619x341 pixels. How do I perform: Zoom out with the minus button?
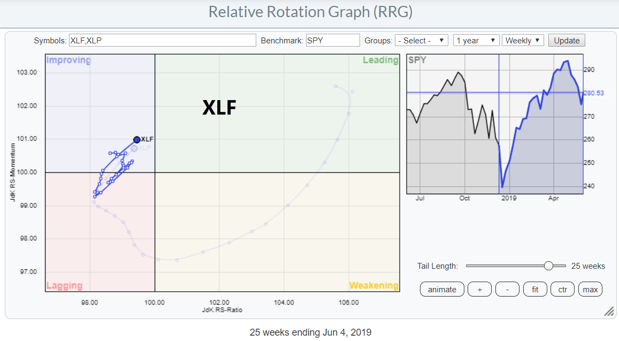[x=507, y=290]
